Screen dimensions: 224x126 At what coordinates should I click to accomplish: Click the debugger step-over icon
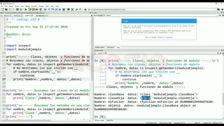pyautogui.click(x=49, y=9)
